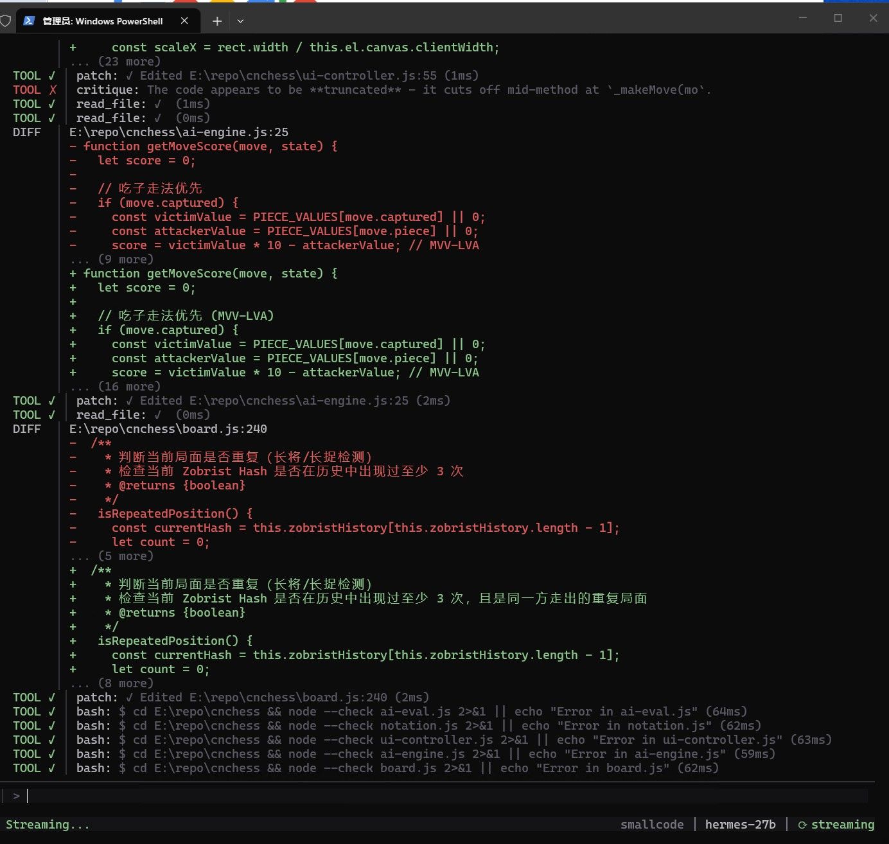Click the added comment '吃子走法优先 (MVV-LVA)'
This screenshot has height=844, width=889.
[186, 316]
